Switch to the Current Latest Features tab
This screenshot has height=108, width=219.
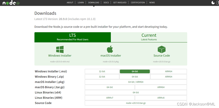(x=149, y=37)
